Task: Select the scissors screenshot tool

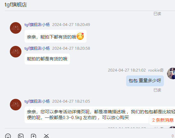Action: tap(46, 136)
